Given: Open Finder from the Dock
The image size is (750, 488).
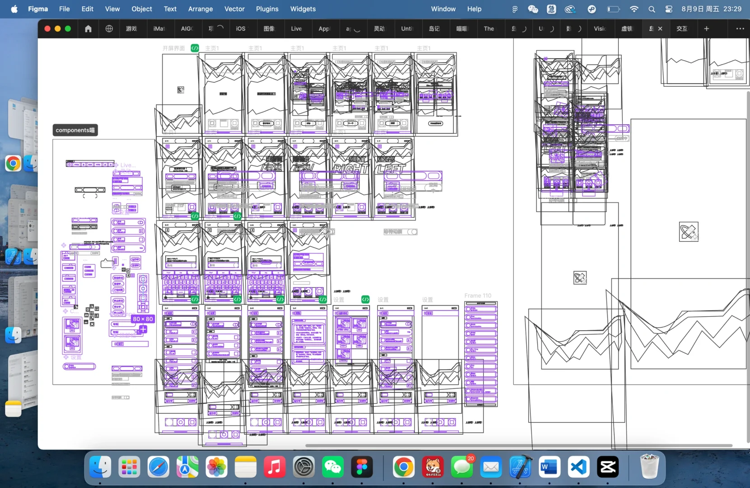Looking at the screenshot, I should [x=100, y=467].
